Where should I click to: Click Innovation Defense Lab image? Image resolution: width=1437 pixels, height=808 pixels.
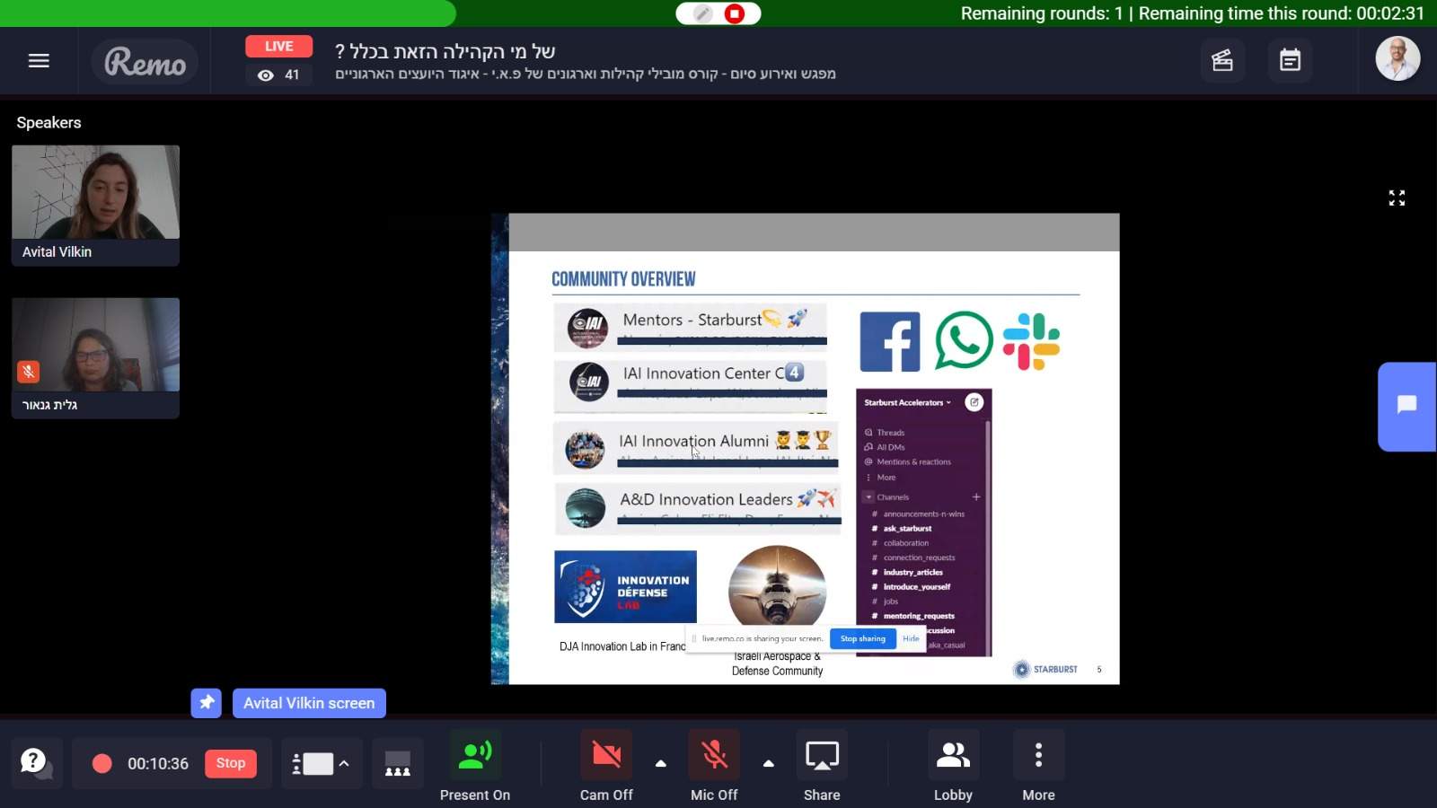coord(625,587)
